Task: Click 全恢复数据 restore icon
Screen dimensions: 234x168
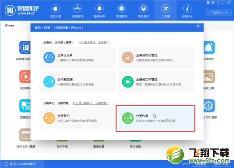Action: click(x=49, y=82)
